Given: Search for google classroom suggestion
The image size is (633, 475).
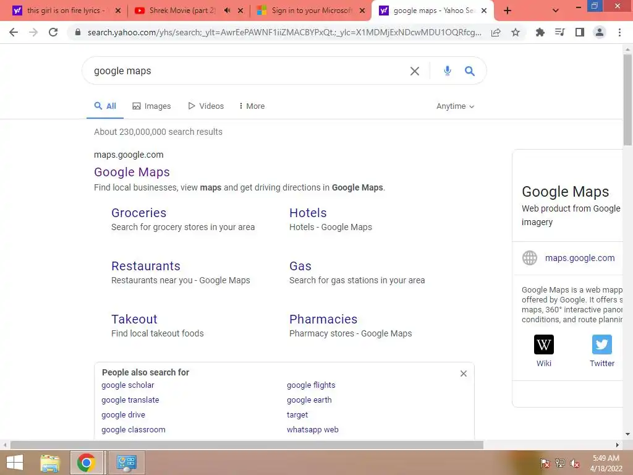Looking at the screenshot, I should coord(134,430).
